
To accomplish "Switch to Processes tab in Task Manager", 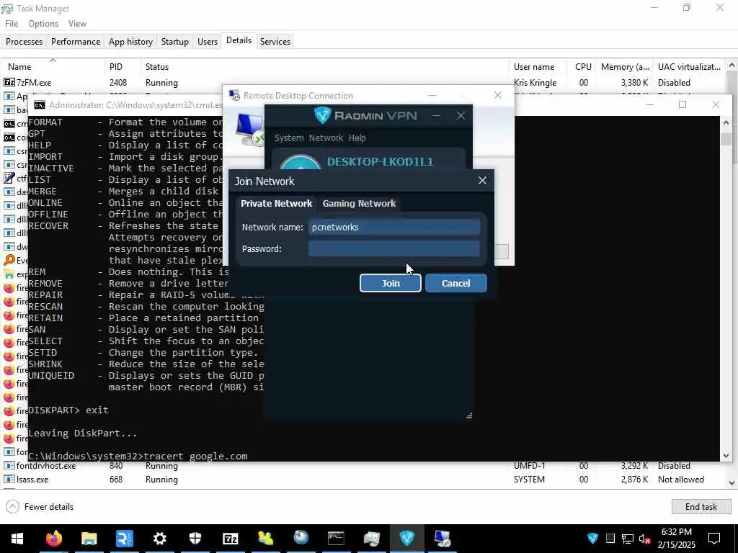I will (24, 41).
